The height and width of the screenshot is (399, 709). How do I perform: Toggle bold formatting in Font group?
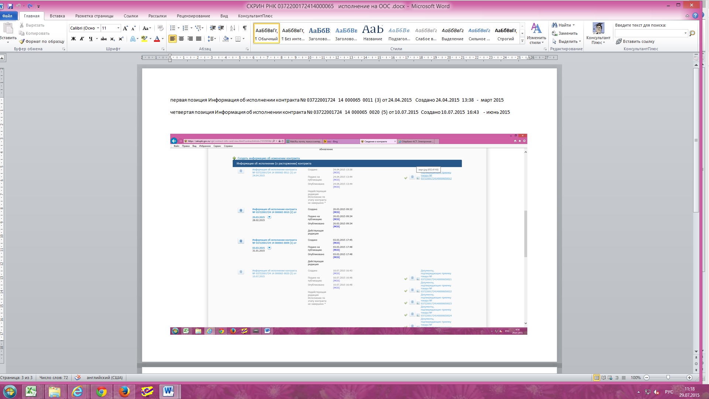(73, 39)
